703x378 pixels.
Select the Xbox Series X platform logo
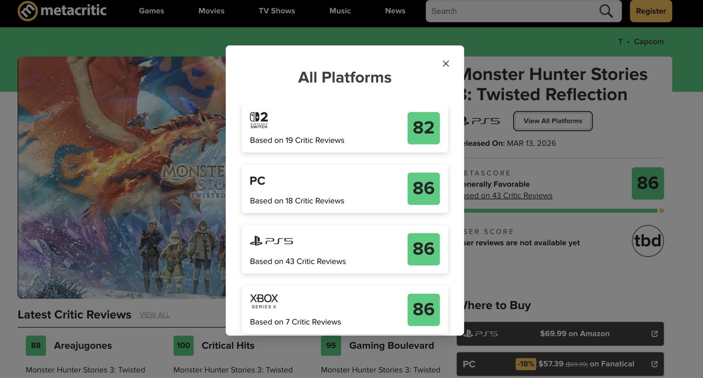click(264, 301)
